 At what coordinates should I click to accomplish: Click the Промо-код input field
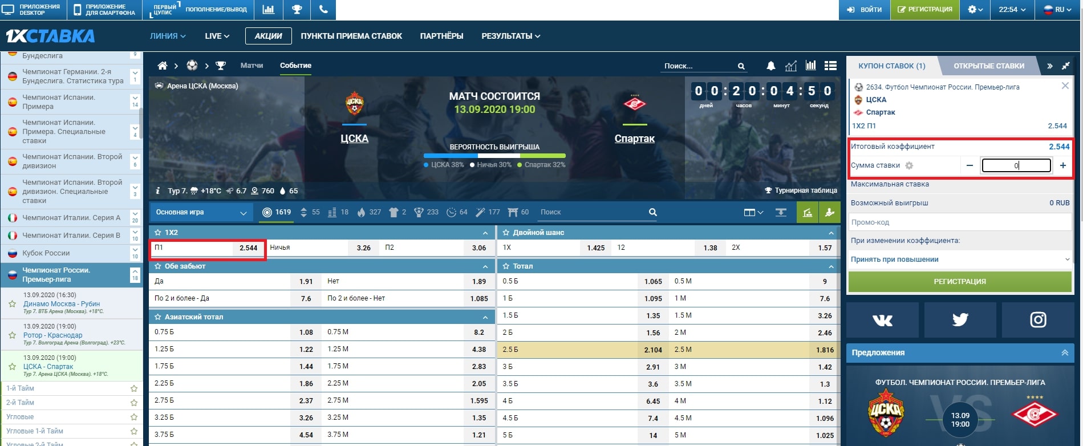click(960, 222)
